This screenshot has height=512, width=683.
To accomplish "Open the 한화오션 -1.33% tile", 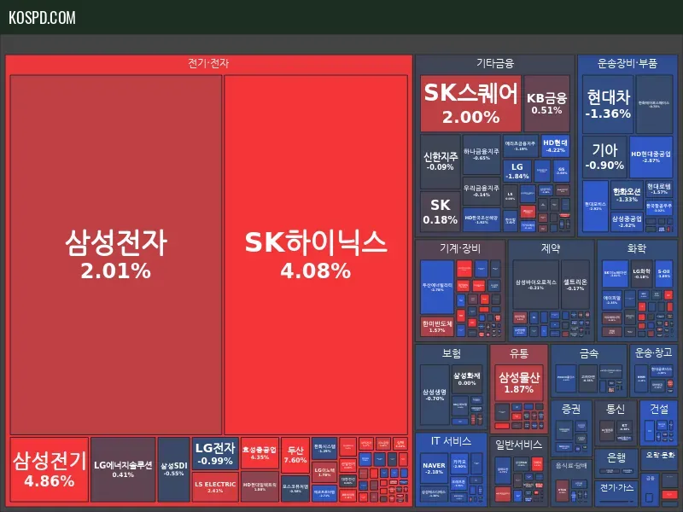I will point(627,195).
